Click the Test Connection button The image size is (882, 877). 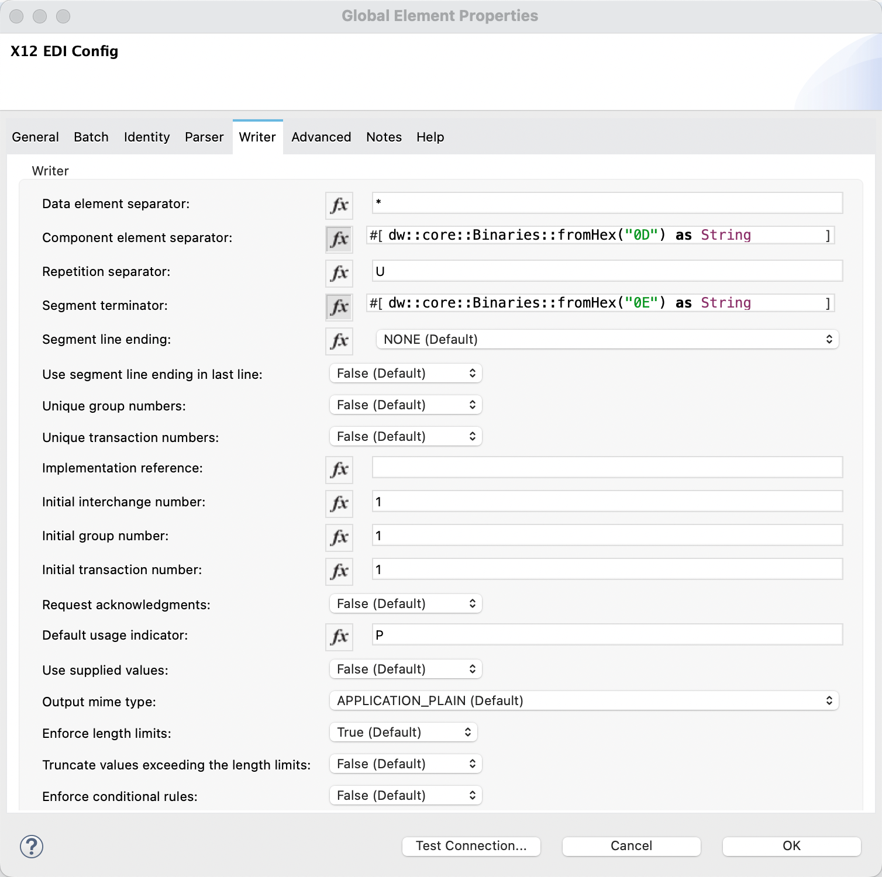tap(471, 845)
